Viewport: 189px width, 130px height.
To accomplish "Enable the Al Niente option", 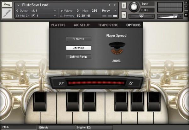I will [x=78, y=39].
